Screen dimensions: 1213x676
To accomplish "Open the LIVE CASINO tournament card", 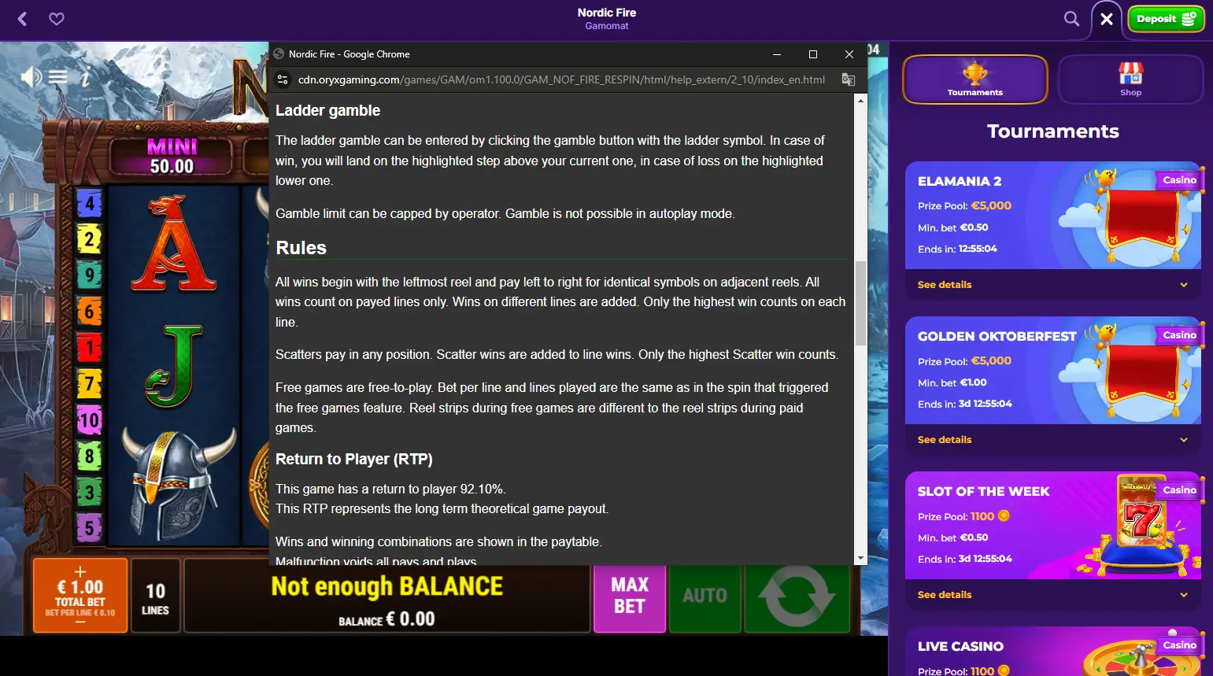I will point(1052,652).
